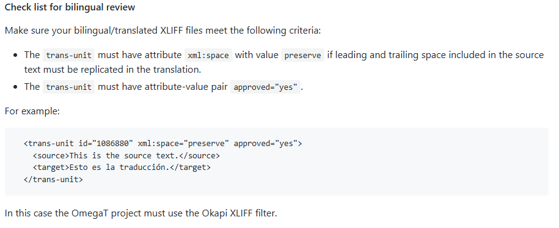Click the closing </trans-unit> tag line
This screenshot has width=559, height=228.
pyautogui.click(x=54, y=179)
